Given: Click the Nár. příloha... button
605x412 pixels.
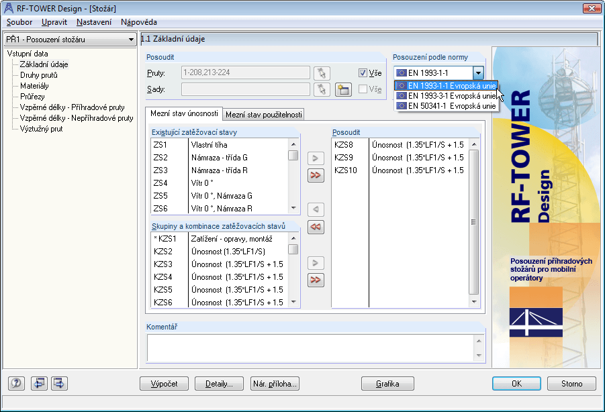Looking at the screenshot, I should tap(275, 383).
